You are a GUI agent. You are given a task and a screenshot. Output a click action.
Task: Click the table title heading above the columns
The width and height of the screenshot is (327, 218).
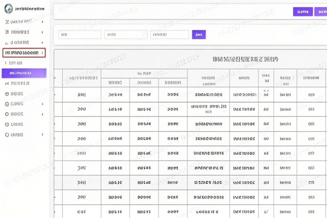coord(241,58)
